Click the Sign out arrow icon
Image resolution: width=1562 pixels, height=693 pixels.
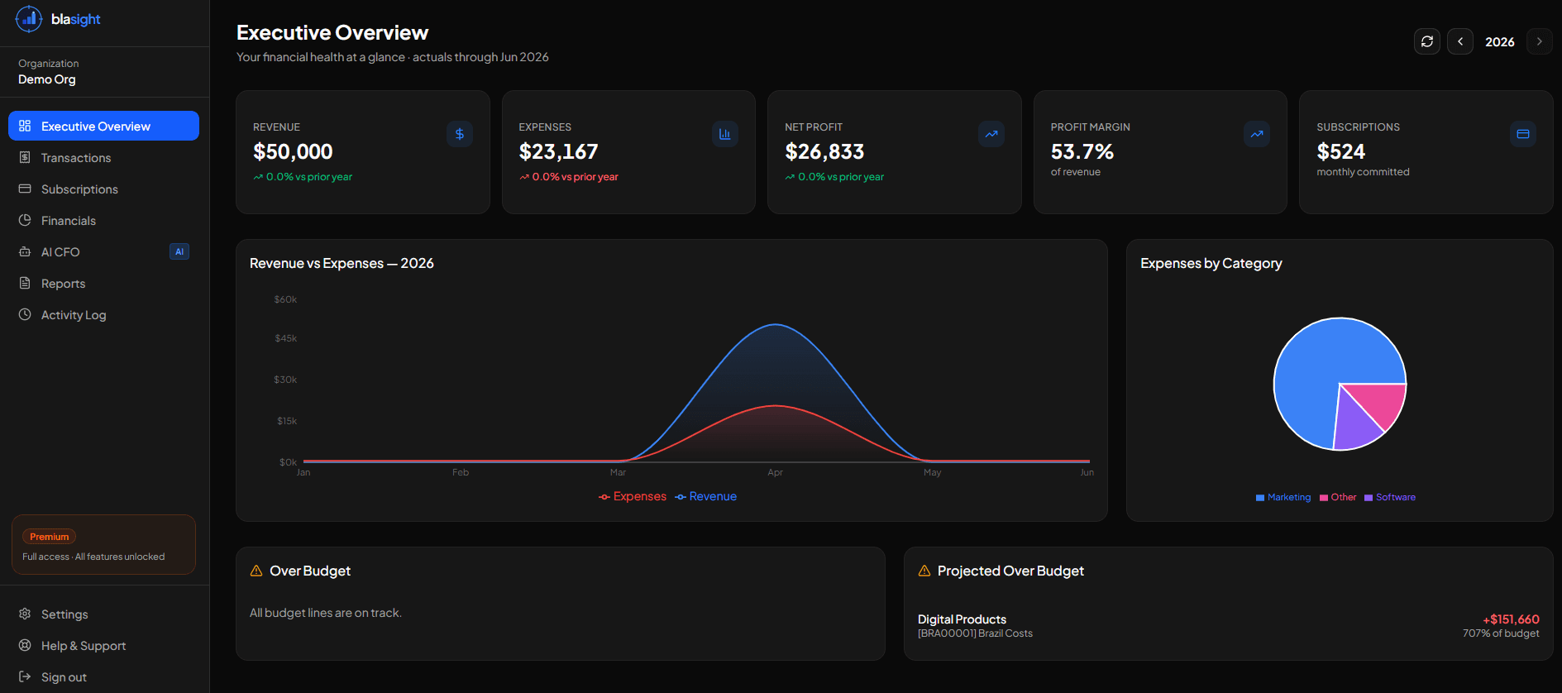[x=25, y=676]
